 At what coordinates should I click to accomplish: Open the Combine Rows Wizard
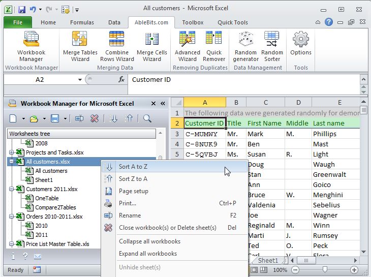click(x=117, y=46)
